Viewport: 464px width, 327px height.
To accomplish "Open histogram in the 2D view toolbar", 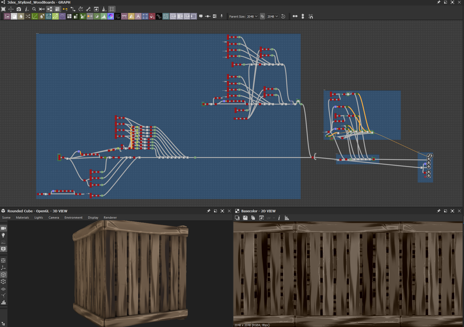I will [287, 218].
